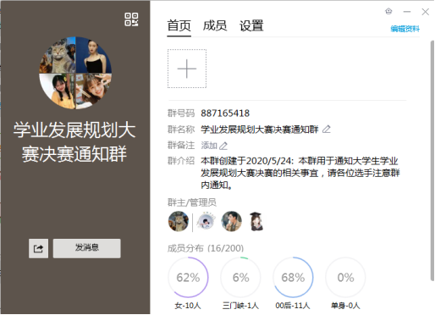Select the 0% 单身 distribution circle

[345, 277]
